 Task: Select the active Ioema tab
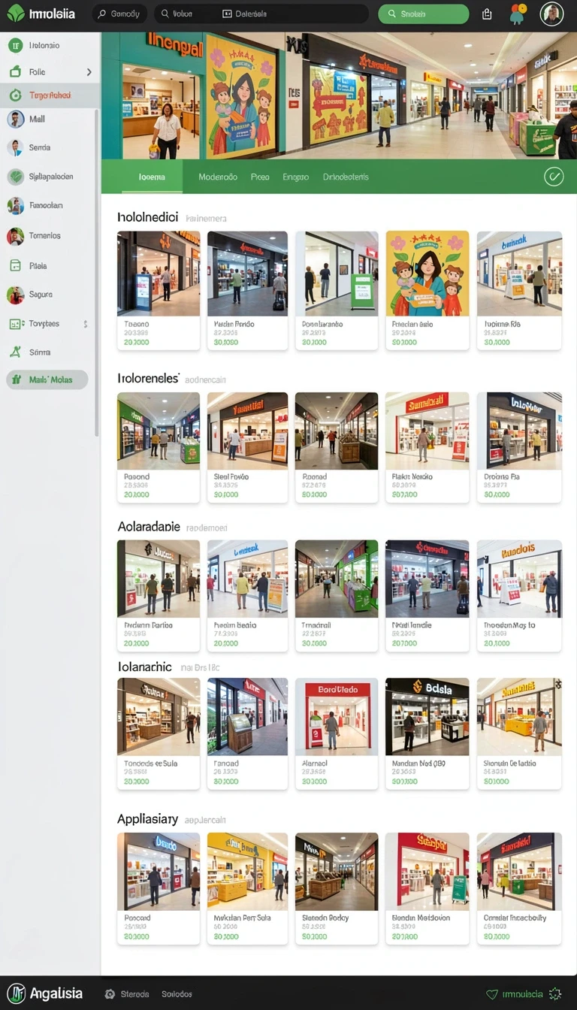coord(150,177)
